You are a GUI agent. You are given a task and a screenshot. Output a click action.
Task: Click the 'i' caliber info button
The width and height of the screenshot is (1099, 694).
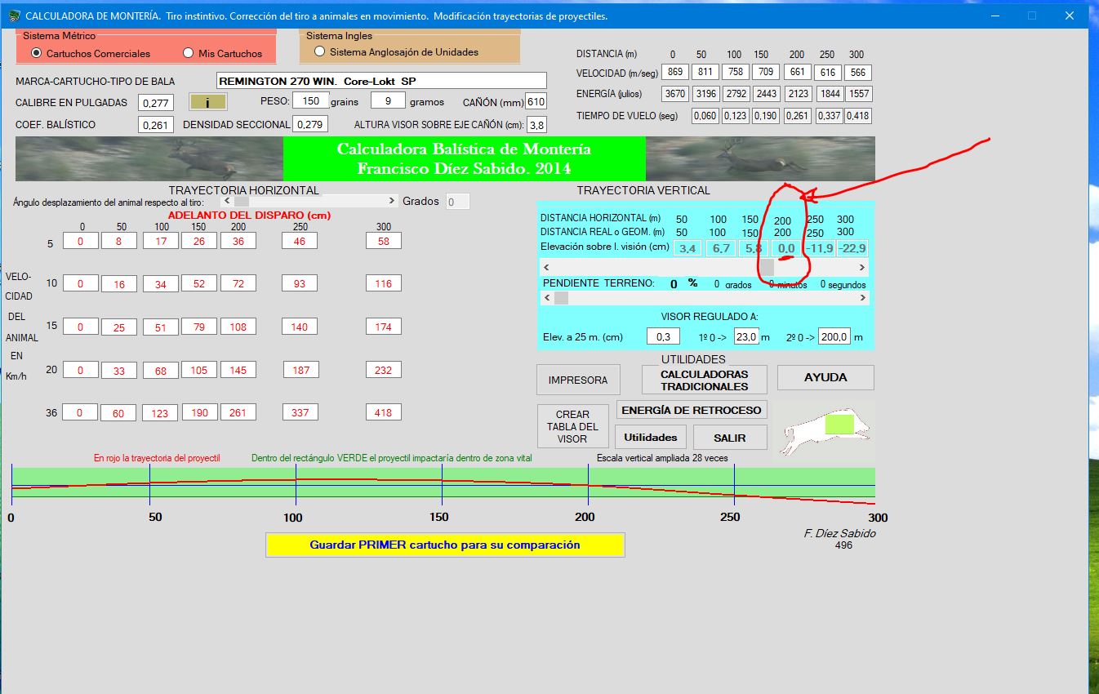[207, 102]
